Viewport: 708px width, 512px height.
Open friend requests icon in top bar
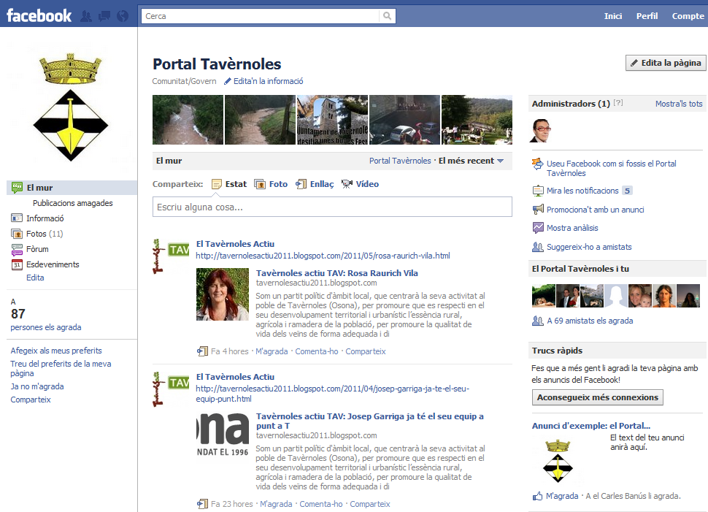(86, 17)
